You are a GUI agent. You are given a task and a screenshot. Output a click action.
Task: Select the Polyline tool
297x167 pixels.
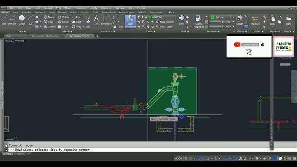pyautogui.click(x=12, y=20)
